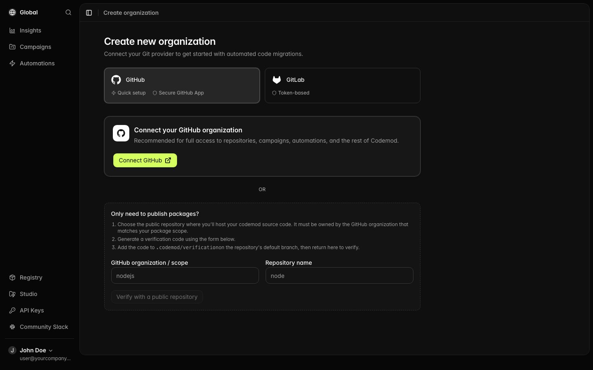This screenshot has width=593, height=370.
Task: Click the API Keys key icon
Action: pyautogui.click(x=12, y=310)
